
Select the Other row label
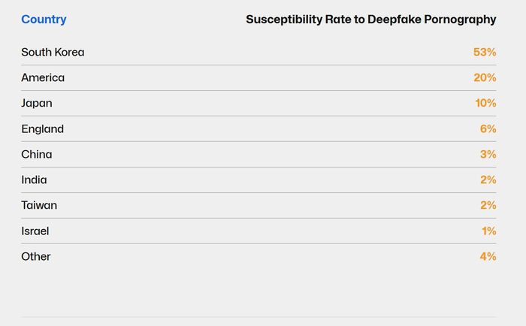(x=36, y=257)
